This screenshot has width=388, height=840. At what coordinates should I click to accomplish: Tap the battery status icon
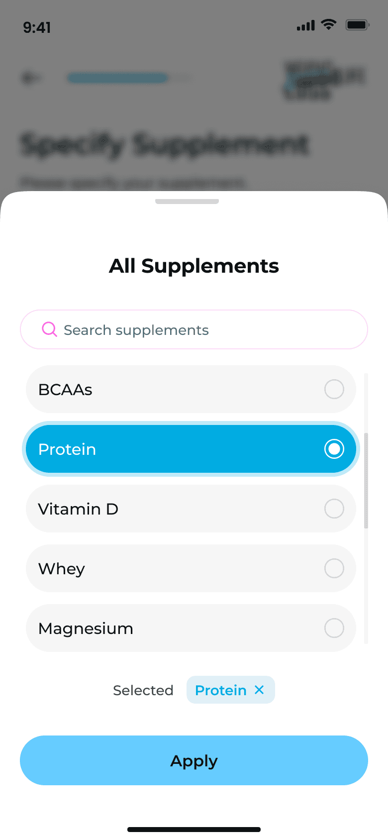coord(357,25)
